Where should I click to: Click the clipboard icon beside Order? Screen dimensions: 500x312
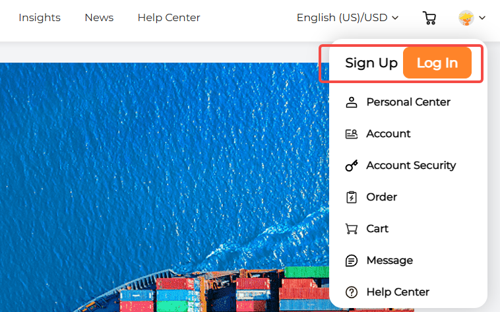point(352,197)
